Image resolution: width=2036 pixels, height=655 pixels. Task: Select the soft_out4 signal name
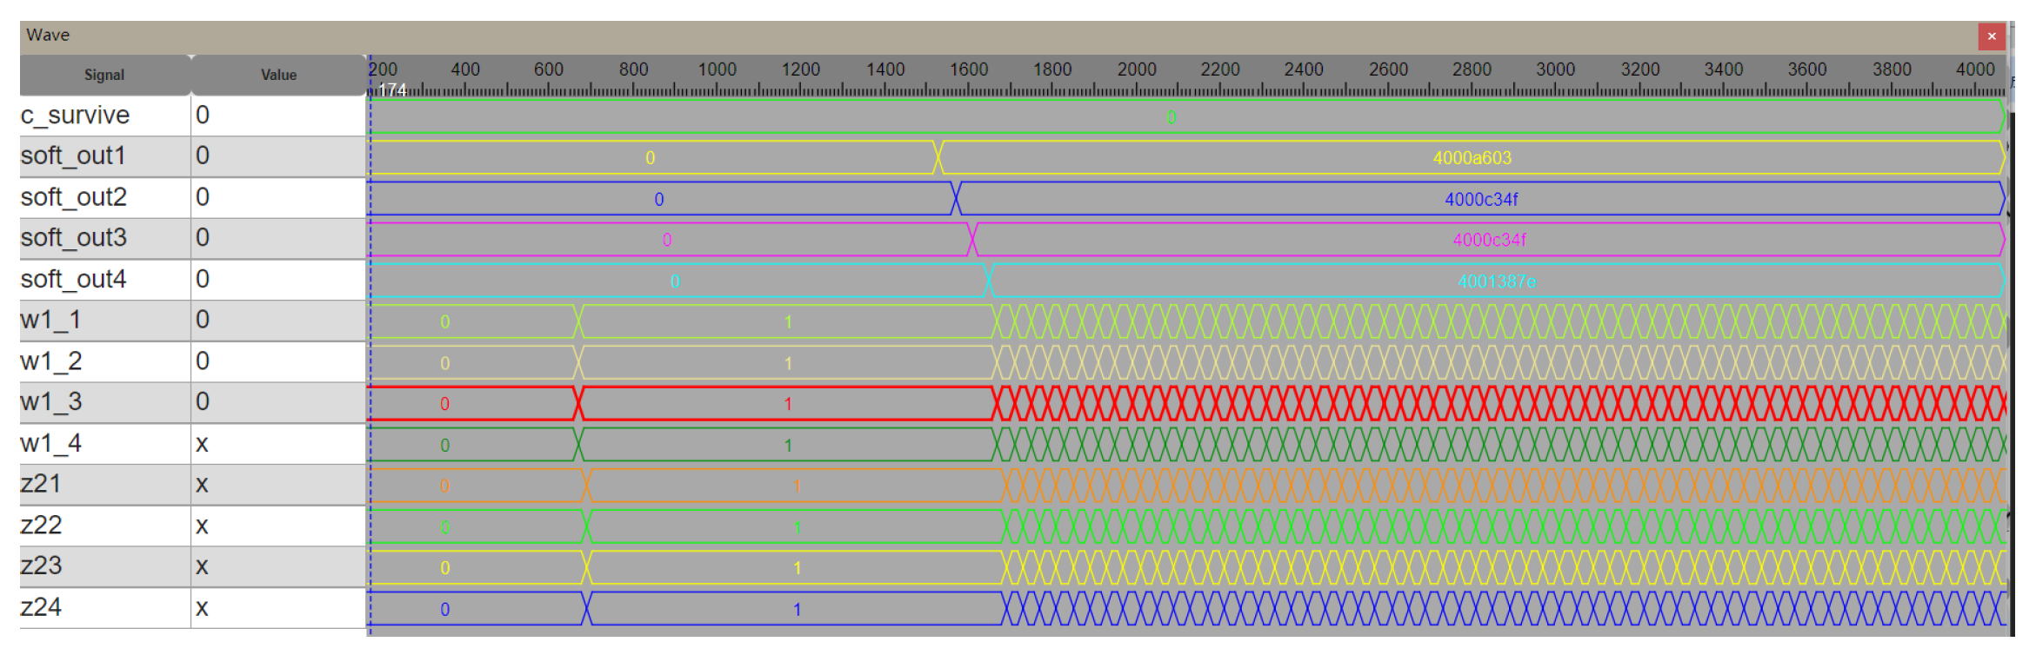pyautogui.click(x=74, y=280)
